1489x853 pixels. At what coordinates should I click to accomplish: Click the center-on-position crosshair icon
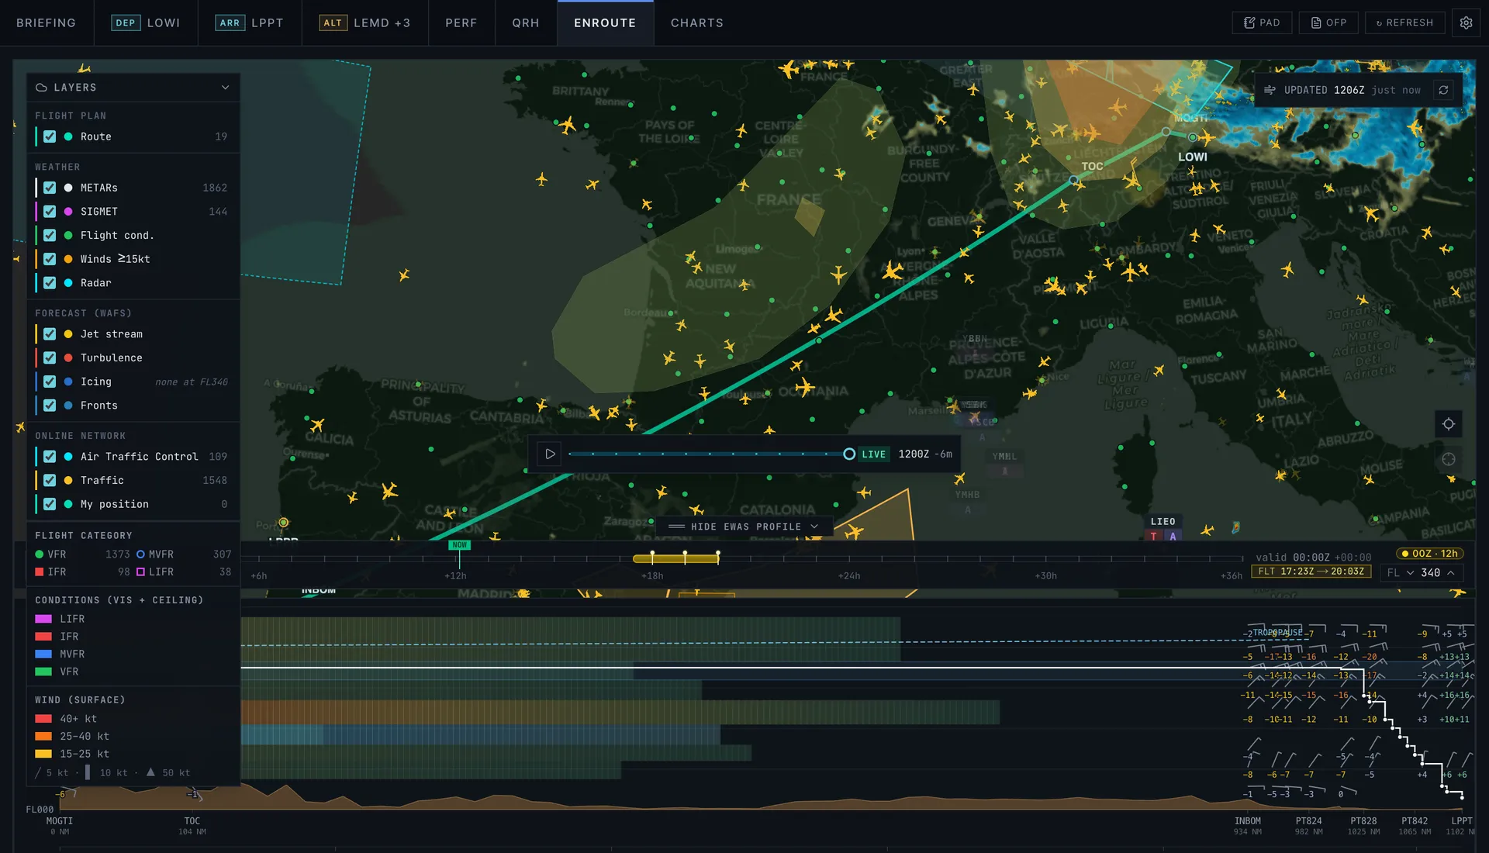coord(1448,424)
